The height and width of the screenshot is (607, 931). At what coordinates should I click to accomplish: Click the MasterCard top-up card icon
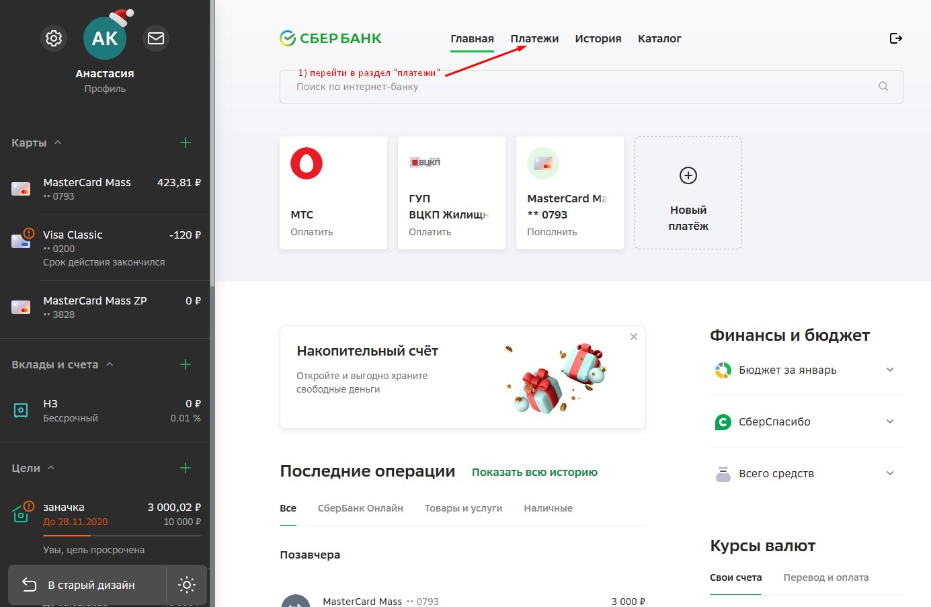coord(543,163)
